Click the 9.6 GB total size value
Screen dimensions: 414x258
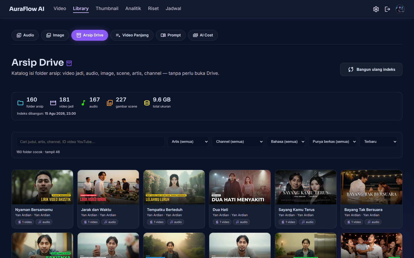[162, 99]
